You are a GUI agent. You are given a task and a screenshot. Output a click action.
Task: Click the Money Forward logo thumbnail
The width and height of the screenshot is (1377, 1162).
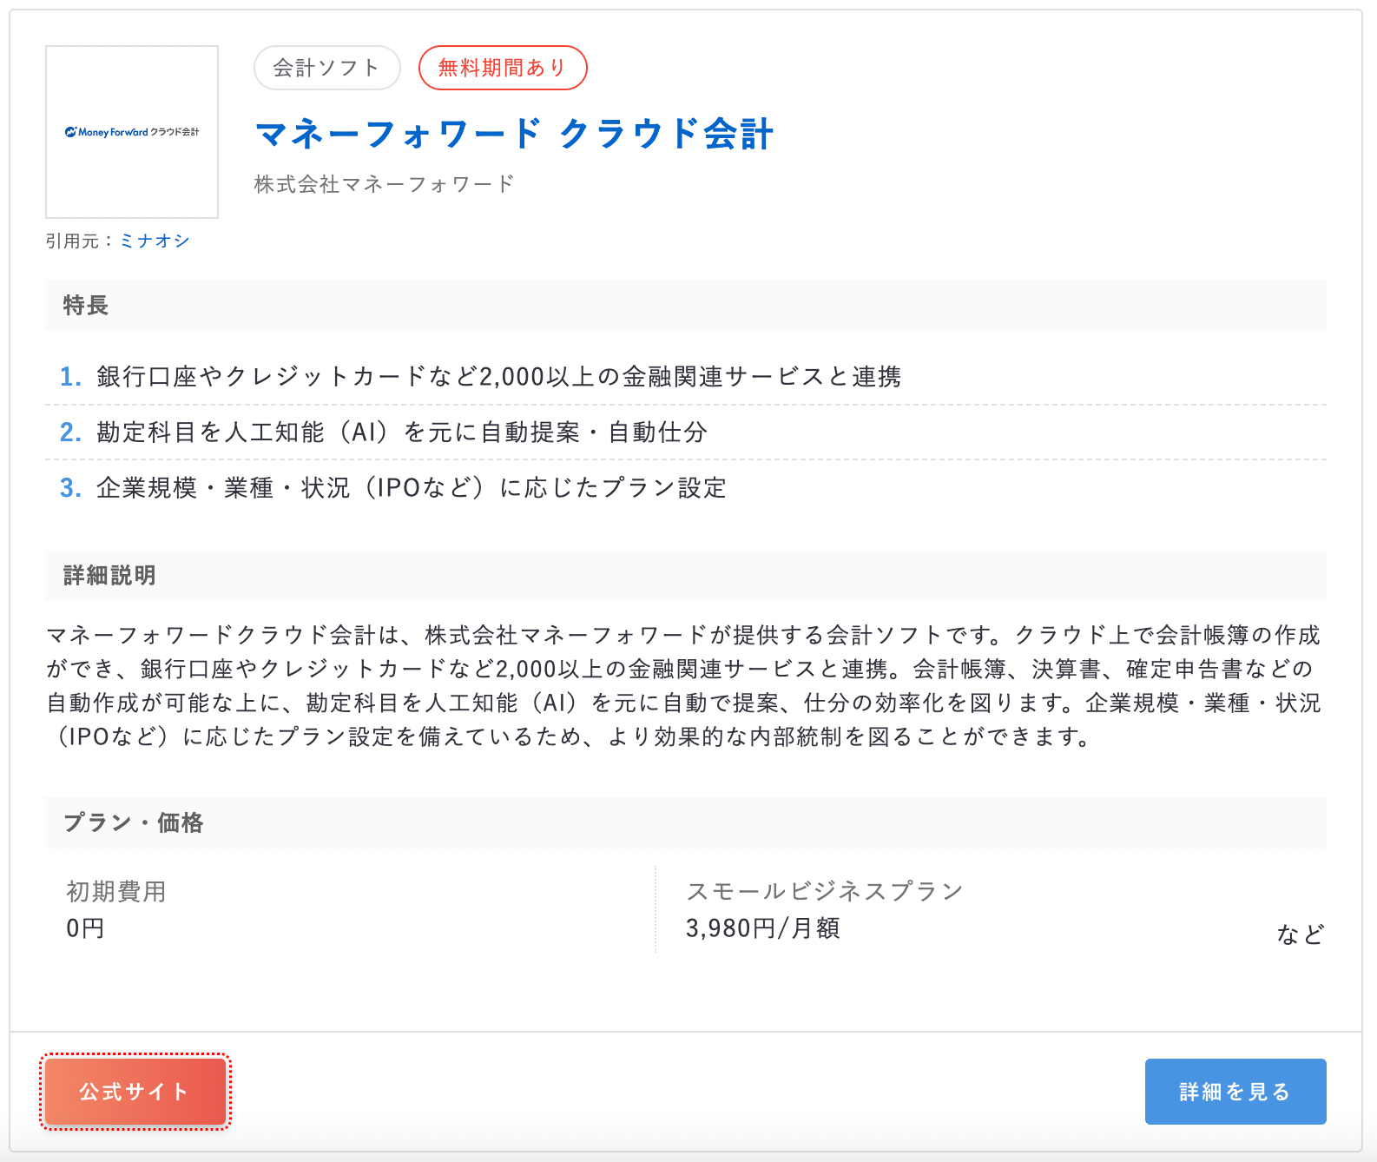(x=132, y=132)
